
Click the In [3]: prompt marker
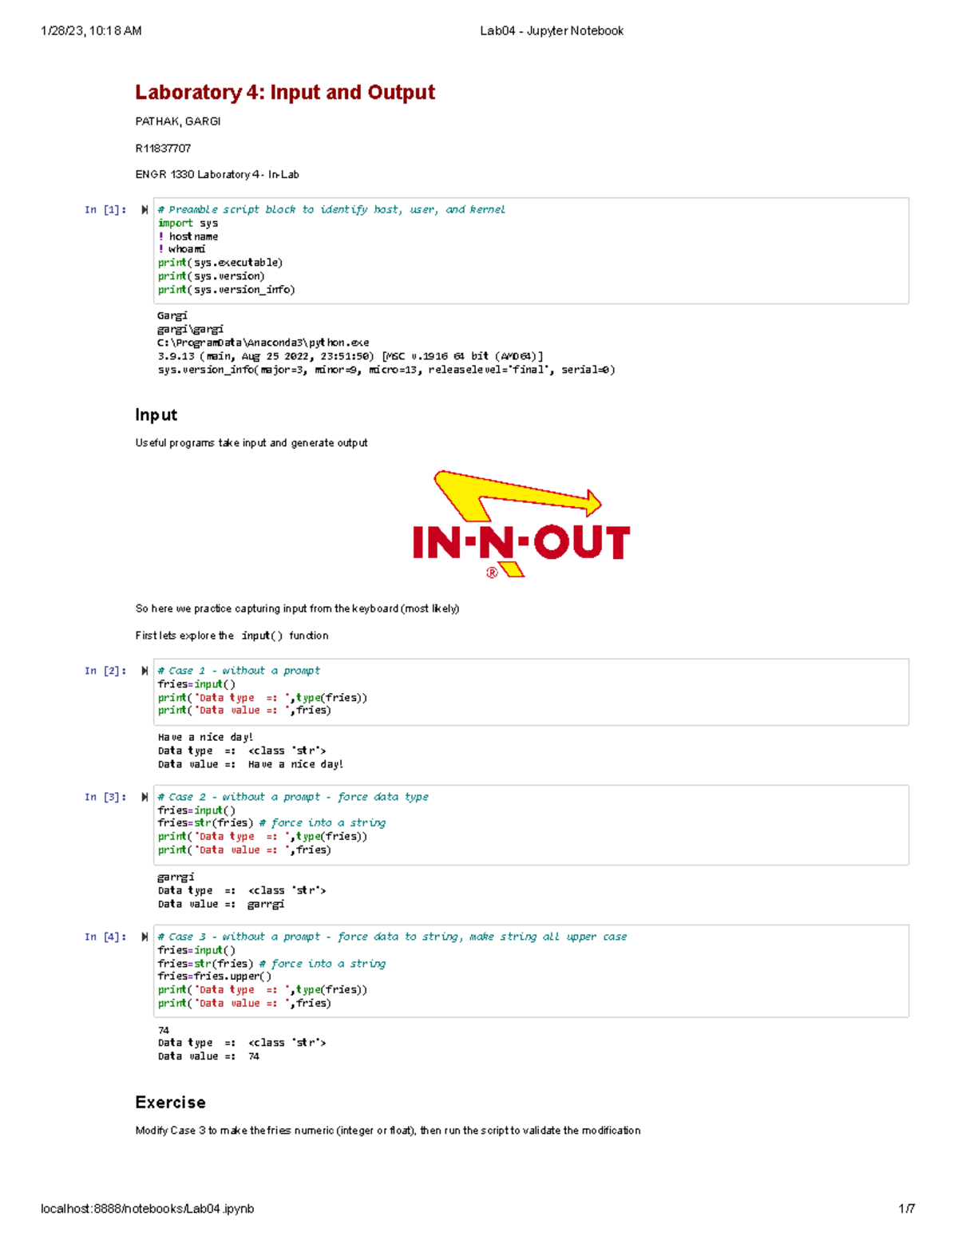click(x=105, y=796)
